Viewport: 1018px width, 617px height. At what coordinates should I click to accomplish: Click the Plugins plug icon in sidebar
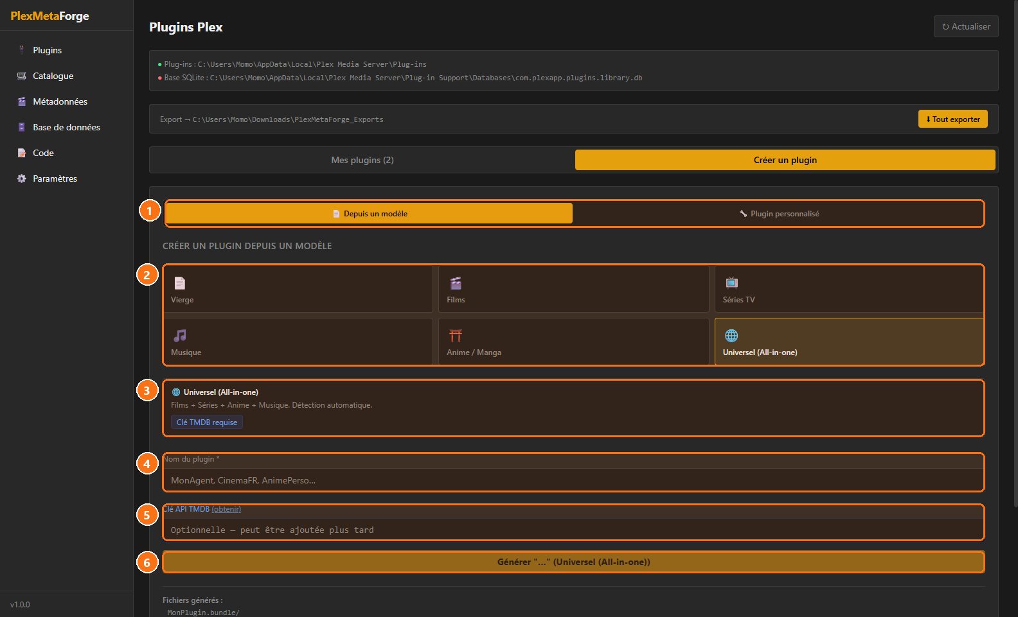22,50
